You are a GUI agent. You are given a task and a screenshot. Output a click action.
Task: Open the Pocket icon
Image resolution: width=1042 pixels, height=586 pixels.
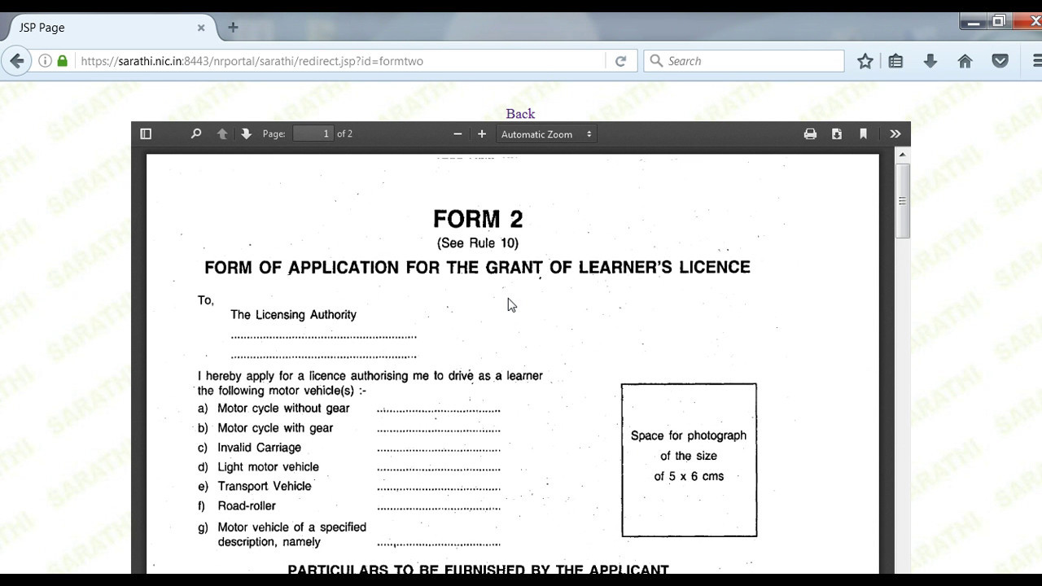pyautogui.click(x=1000, y=61)
